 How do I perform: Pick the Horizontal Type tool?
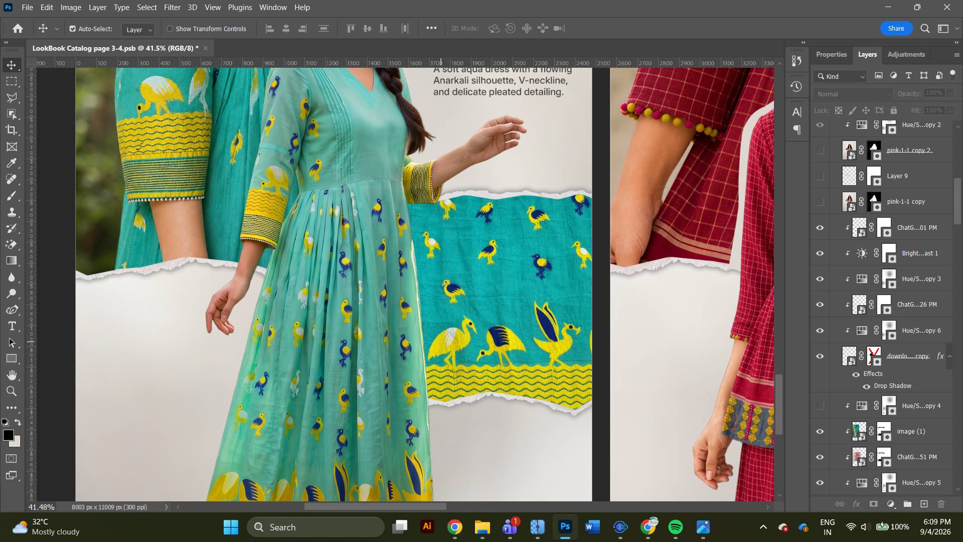pos(12,326)
